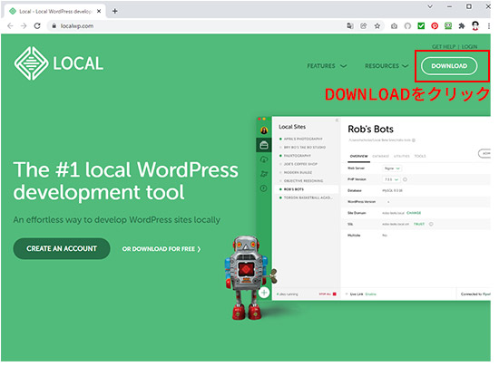This screenshot has height=366, width=499.
Task: Close the Local WordPress tab
Action: tap(99, 11)
